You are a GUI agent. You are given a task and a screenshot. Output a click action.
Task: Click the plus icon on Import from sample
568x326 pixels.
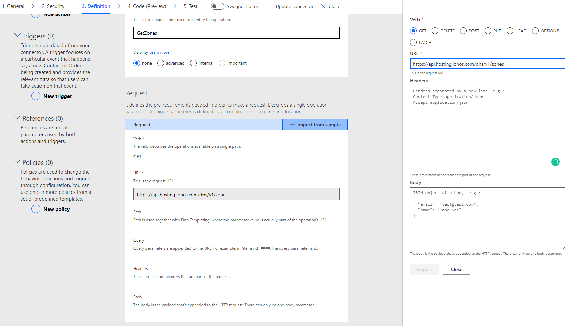point(292,124)
